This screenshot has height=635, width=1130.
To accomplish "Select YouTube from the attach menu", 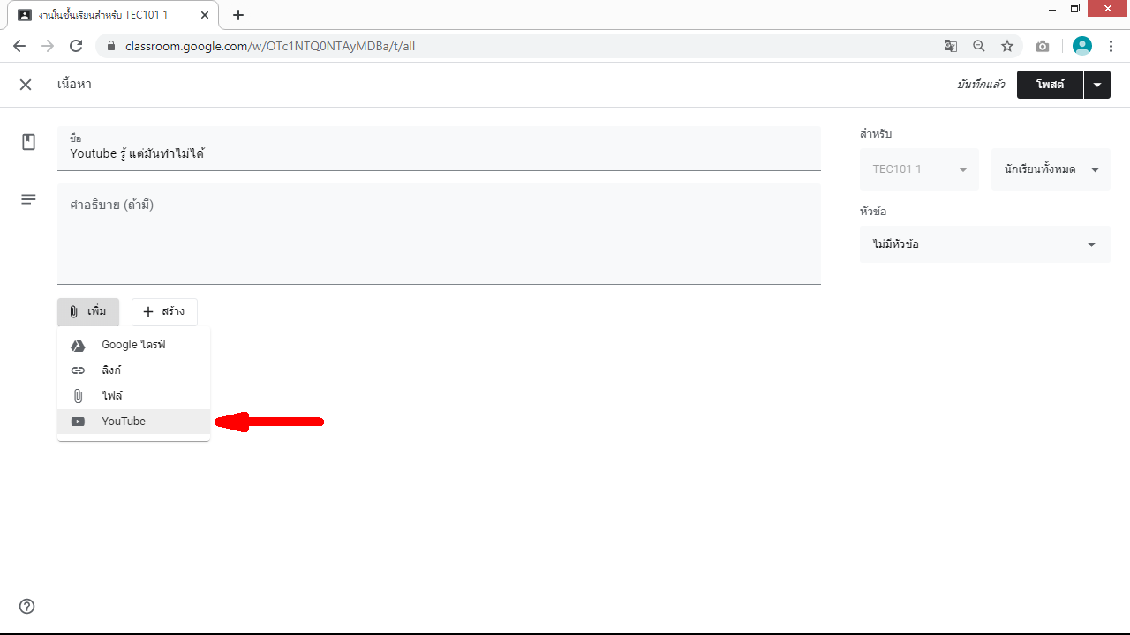I will (x=124, y=422).
